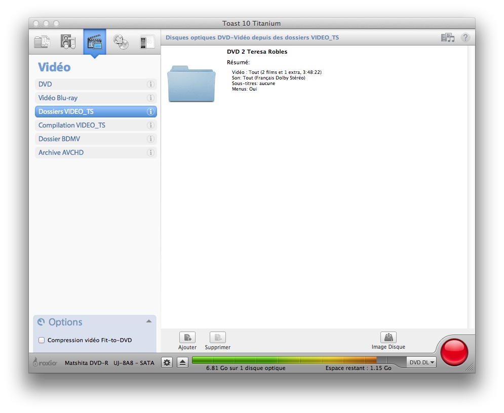The height and width of the screenshot is (413, 504).
Task: Open the Convert device category icon
Action: pyautogui.click(x=147, y=42)
